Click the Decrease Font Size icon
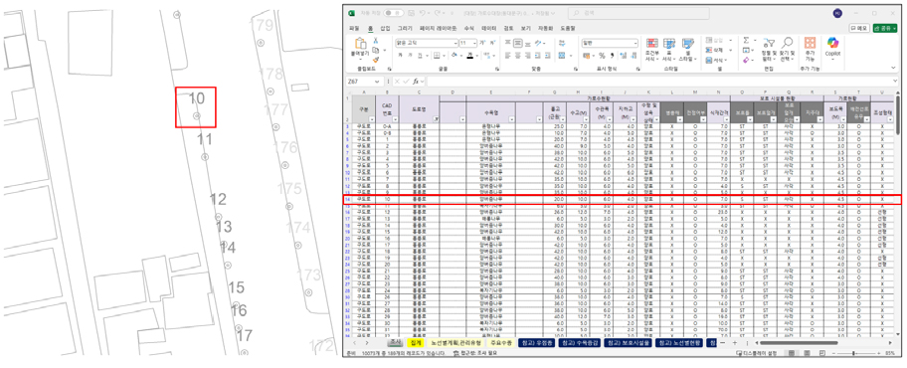The width and height of the screenshot is (907, 368). [x=493, y=43]
